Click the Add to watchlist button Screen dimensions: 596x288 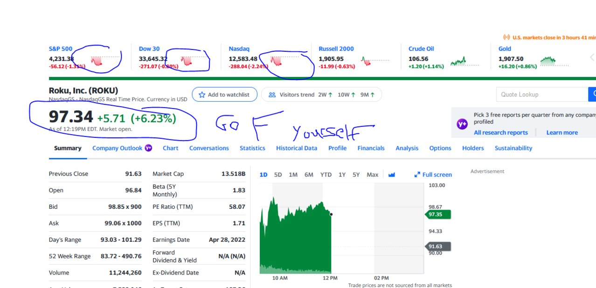tap(224, 95)
